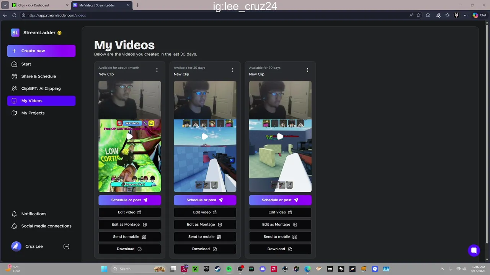
Task: Edit third clip as Montage
Action: pyautogui.click(x=280, y=225)
